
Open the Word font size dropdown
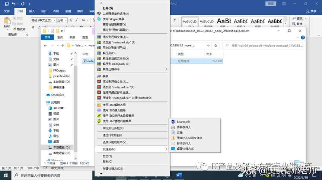coord(66,20)
